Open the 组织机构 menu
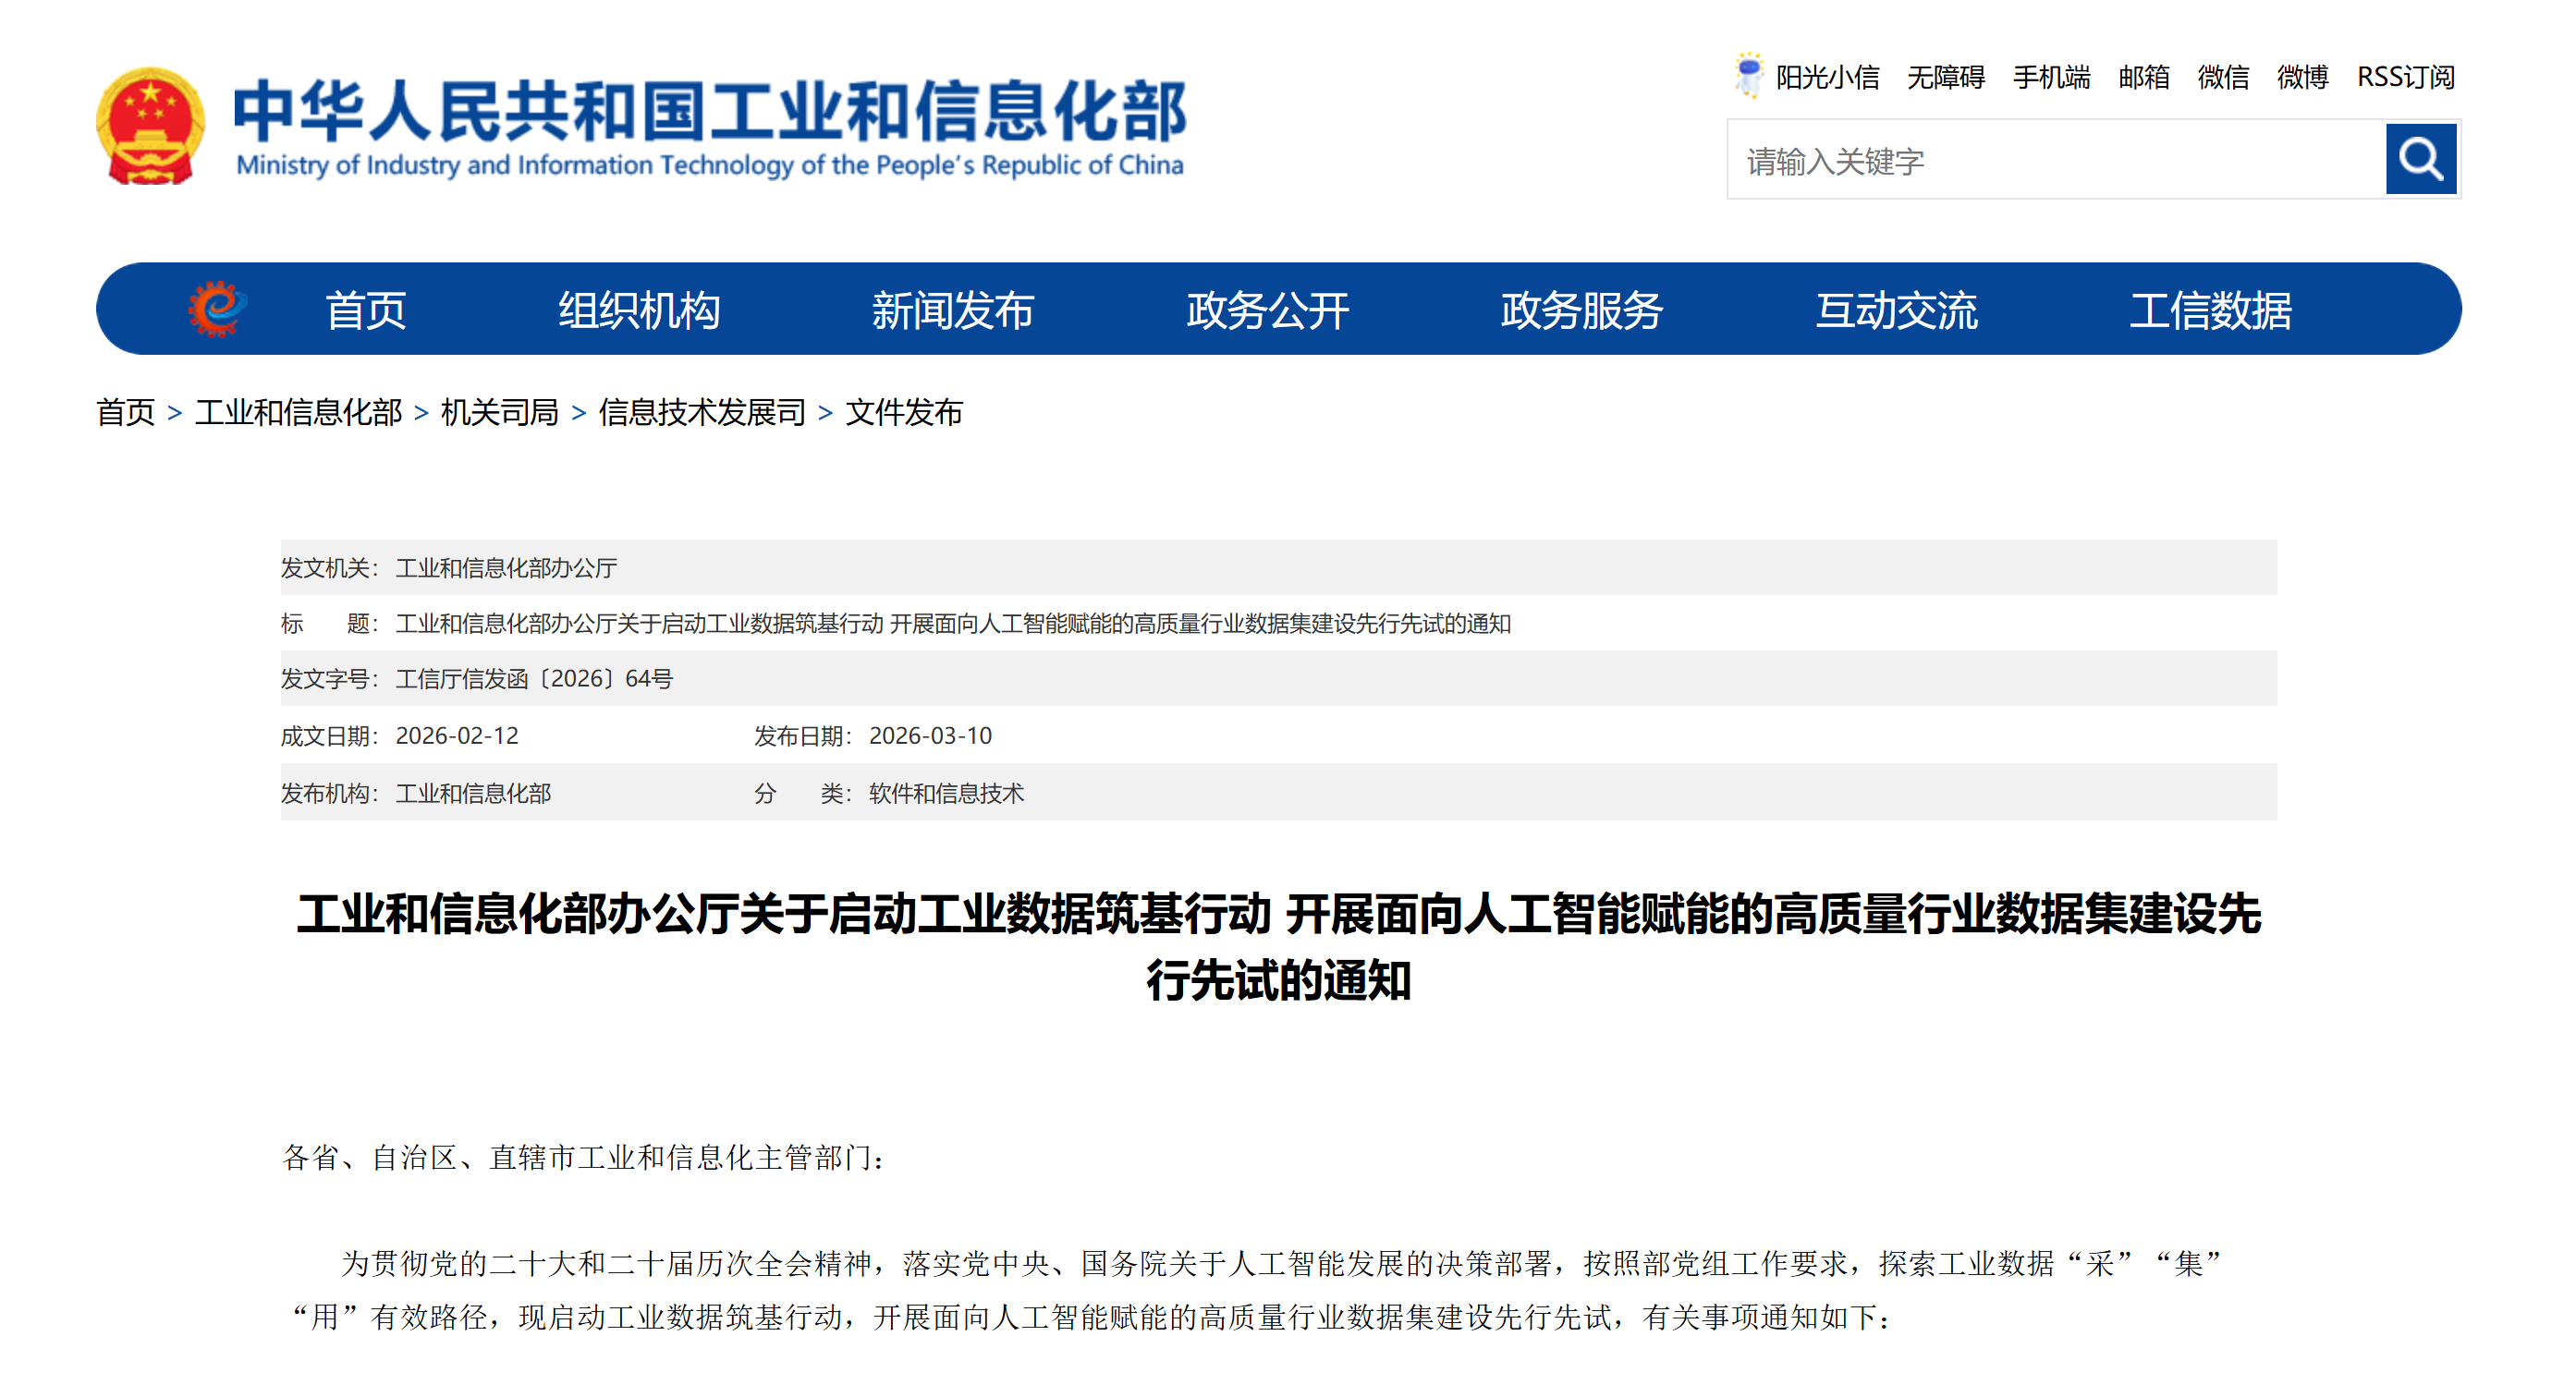 tap(639, 310)
